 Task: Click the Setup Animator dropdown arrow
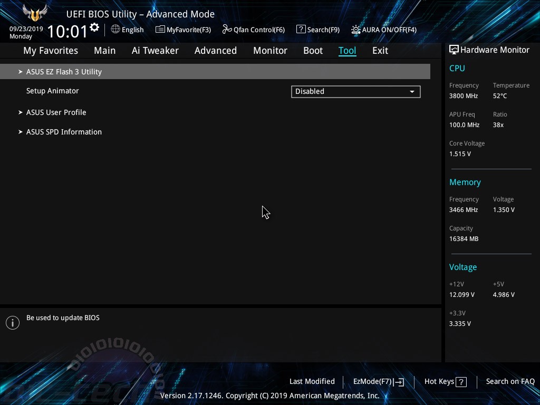tap(412, 92)
